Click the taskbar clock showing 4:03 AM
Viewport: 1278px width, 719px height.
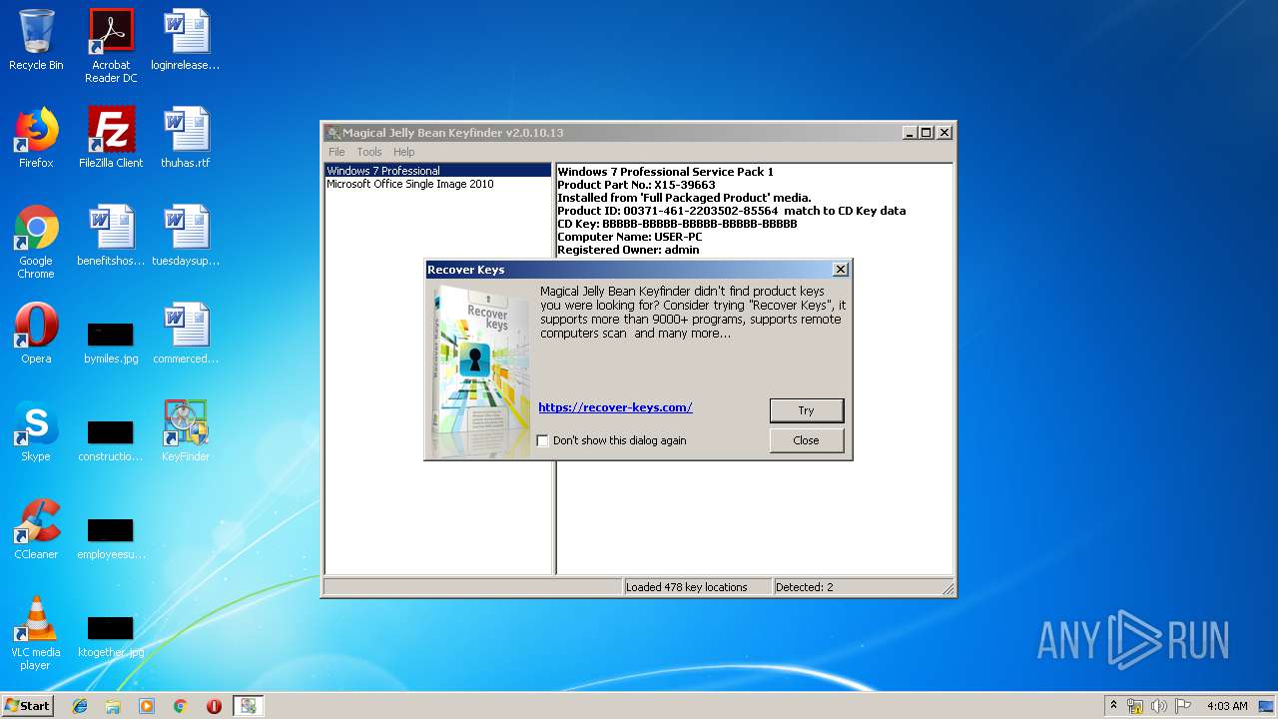pos(1227,706)
